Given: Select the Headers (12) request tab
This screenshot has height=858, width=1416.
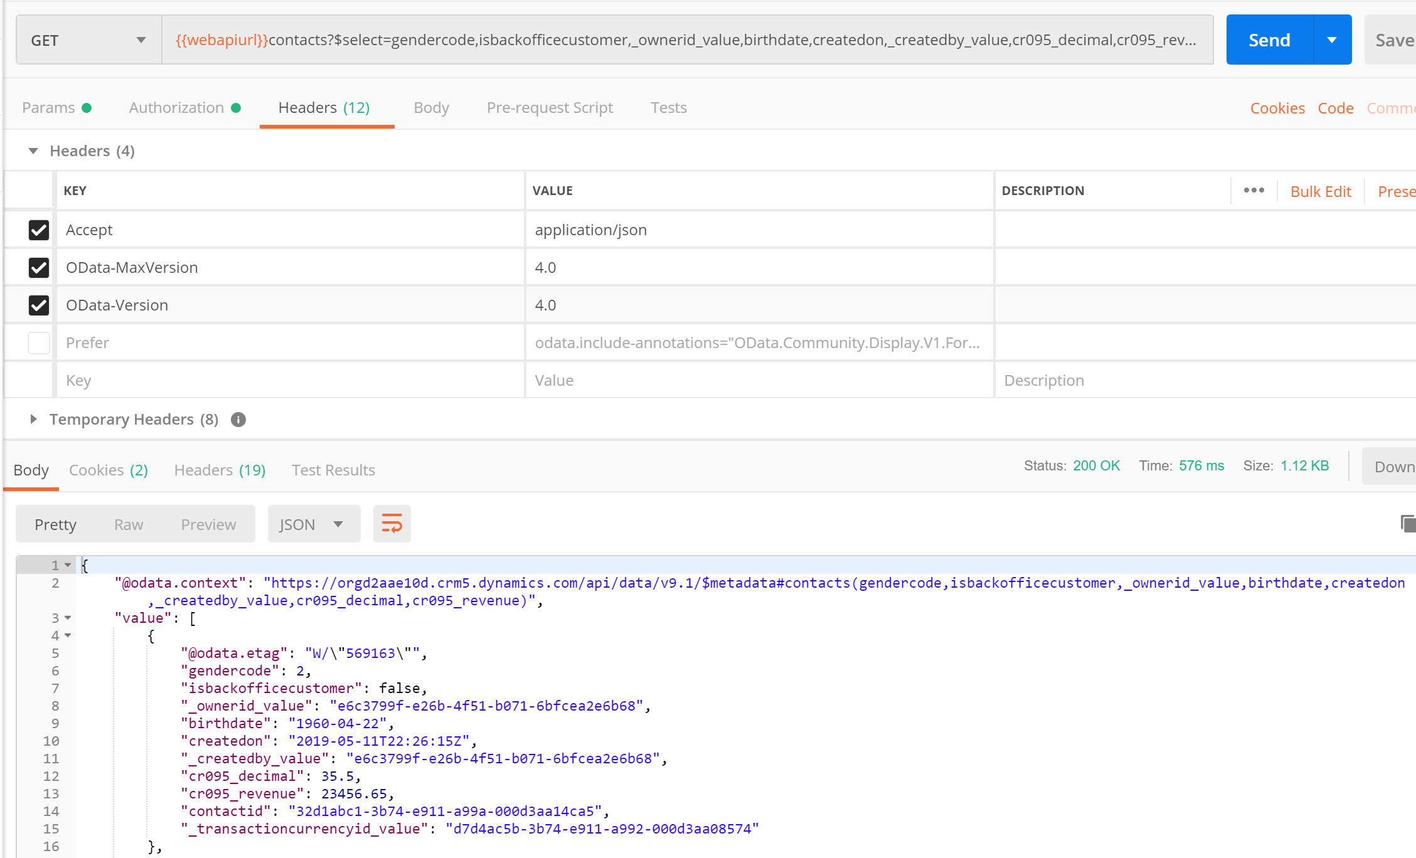Looking at the screenshot, I should click(324, 108).
